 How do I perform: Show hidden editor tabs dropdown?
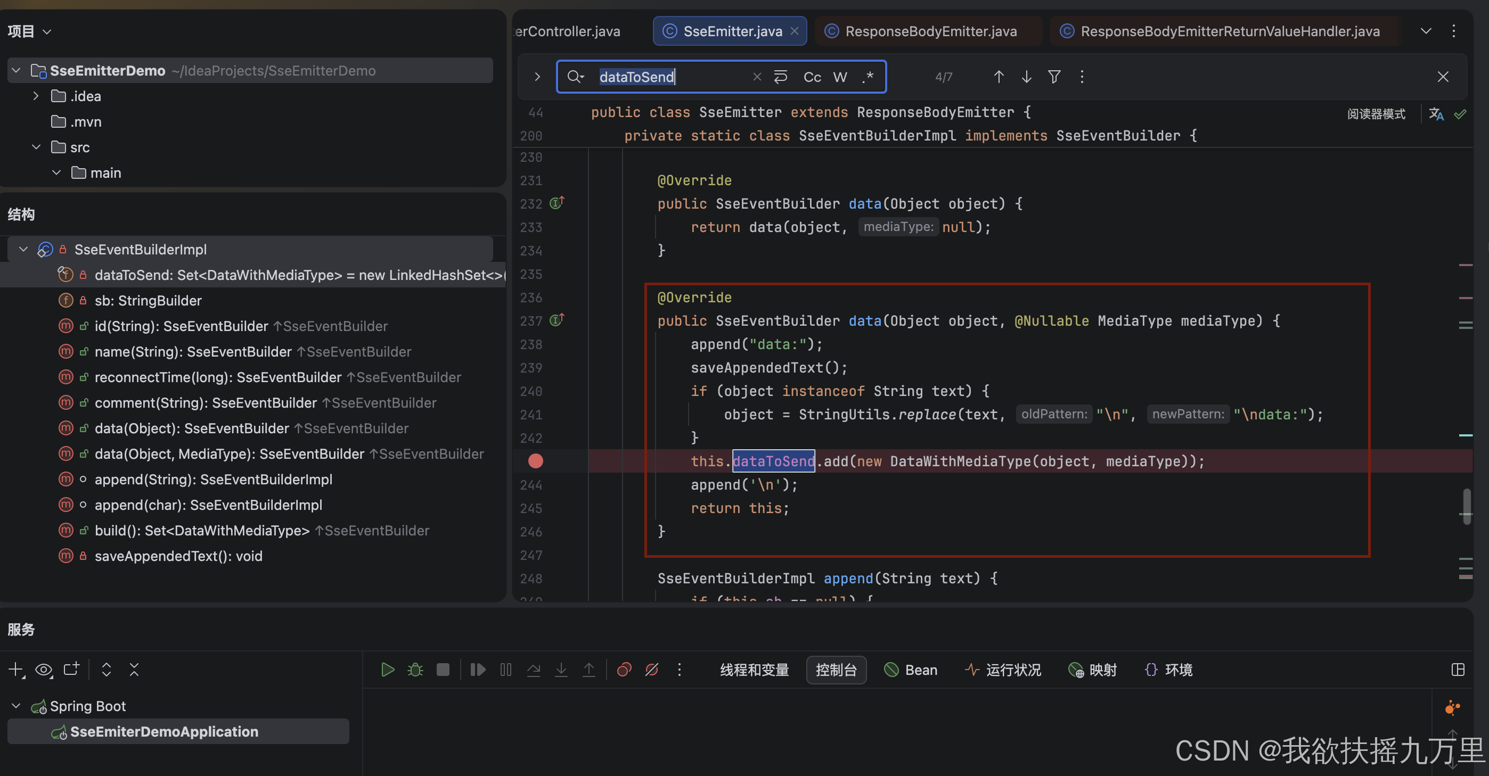1426,31
